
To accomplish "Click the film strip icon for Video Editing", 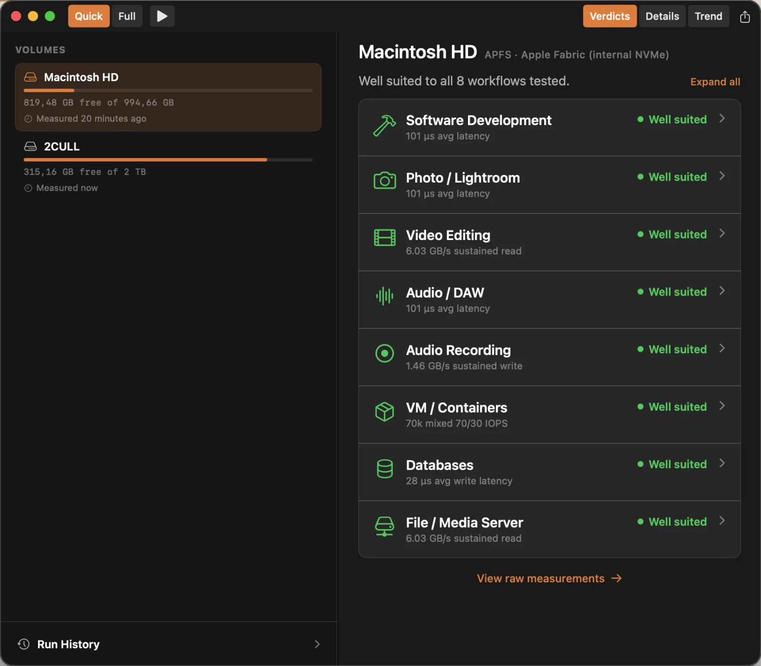I will click(384, 238).
